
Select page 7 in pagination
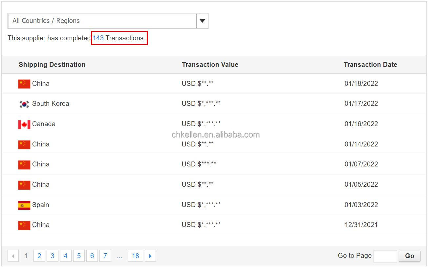point(105,256)
